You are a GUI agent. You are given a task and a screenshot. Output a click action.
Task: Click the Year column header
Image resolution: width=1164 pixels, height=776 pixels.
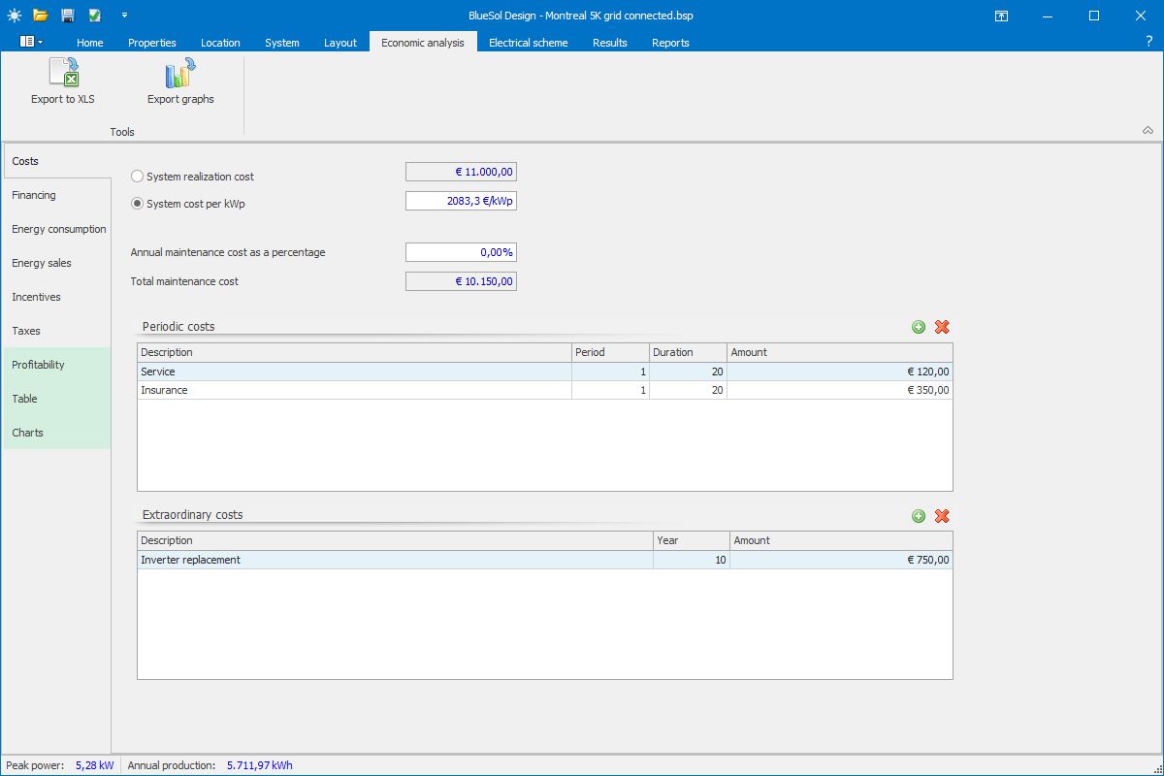point(692,540)
